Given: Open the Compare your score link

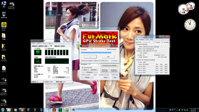Looking at the screenshot, I should click(x=104, y=75).
